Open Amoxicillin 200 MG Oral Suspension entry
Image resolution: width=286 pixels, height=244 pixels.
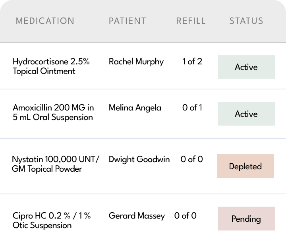pyautogui.click(x=53, y=112)
